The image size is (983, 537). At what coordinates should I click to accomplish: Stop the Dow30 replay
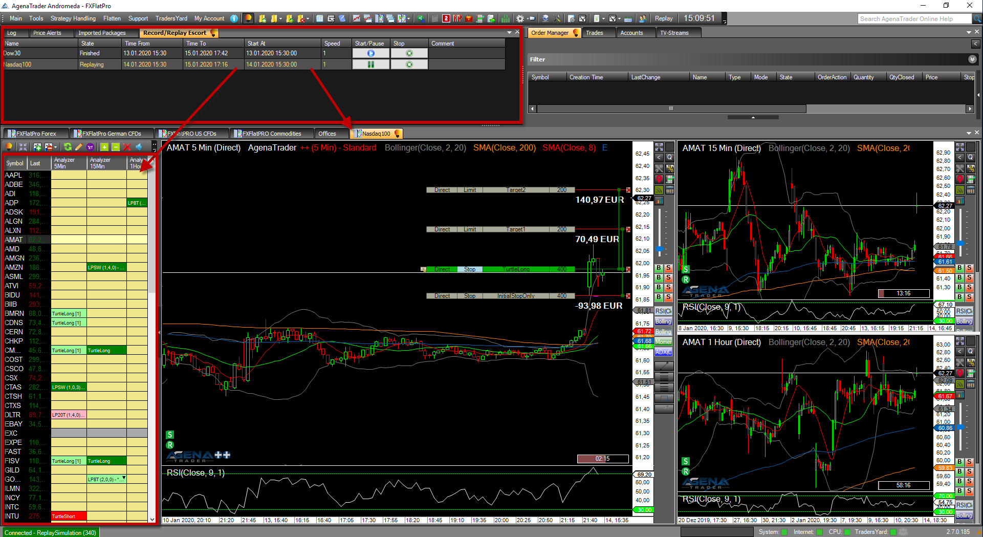click(409, 53)
